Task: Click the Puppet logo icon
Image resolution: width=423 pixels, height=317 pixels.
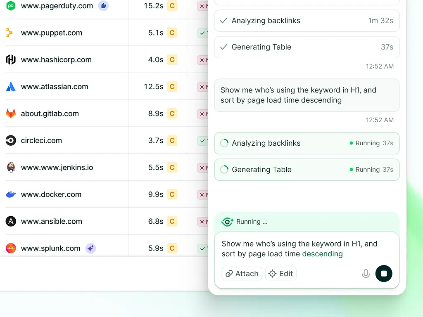Action: [x=9, y=33]
